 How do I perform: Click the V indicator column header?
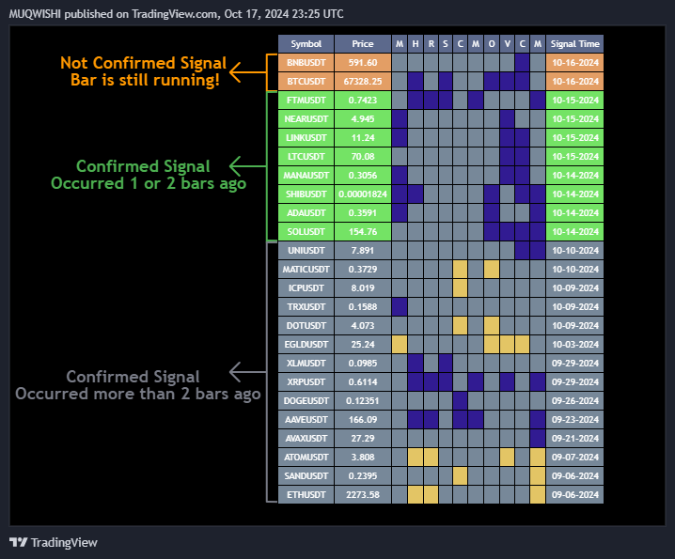[x=507, y=43]
